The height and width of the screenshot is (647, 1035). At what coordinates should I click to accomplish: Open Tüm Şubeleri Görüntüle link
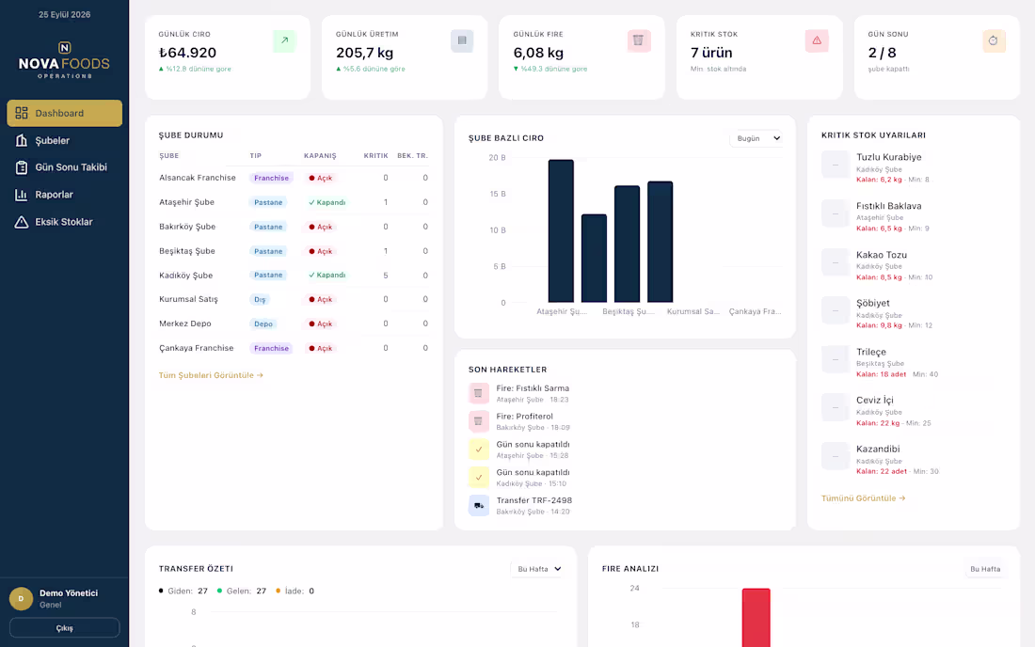pyautogui.click(x=211, y=375)
